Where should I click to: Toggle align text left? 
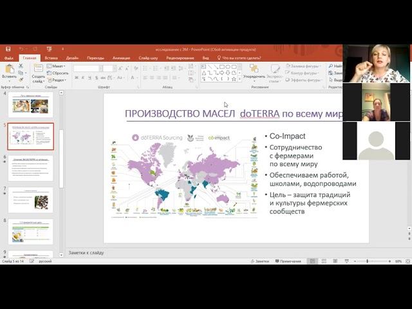[145, 78]
